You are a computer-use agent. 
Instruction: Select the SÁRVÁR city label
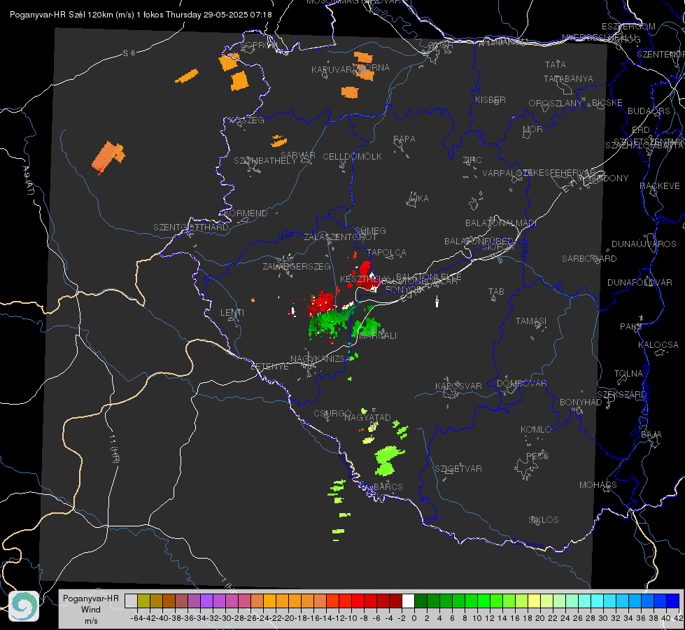coord(298,155)
